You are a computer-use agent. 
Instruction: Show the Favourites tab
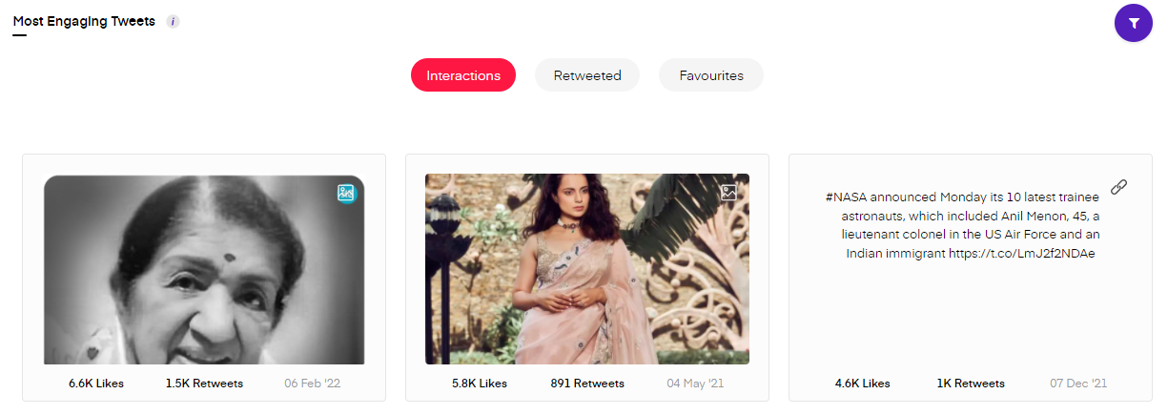[711, 75]
